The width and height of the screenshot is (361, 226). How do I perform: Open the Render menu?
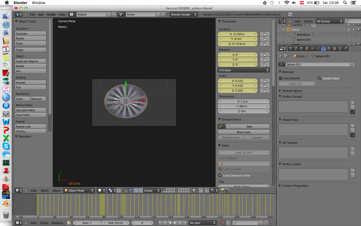coord(51,15)
